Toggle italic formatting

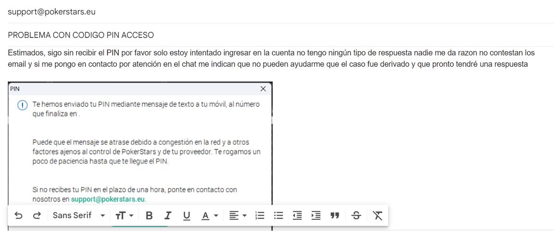168,215
